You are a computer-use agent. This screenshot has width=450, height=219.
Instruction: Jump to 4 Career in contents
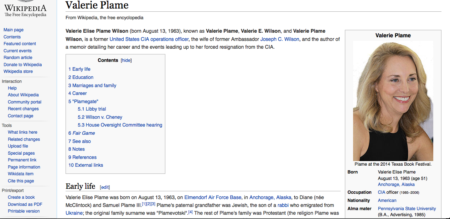78,93
